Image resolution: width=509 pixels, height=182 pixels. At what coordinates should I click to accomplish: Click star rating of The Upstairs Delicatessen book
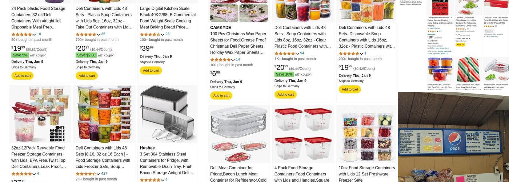(x=433, y=31)
